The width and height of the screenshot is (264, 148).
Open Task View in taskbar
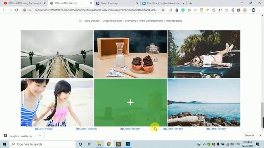pos(90,144)
